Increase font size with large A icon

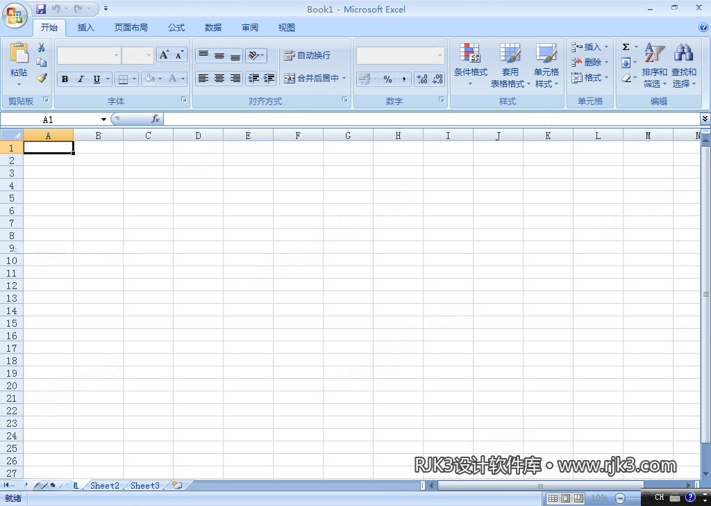tap(164, 55)
